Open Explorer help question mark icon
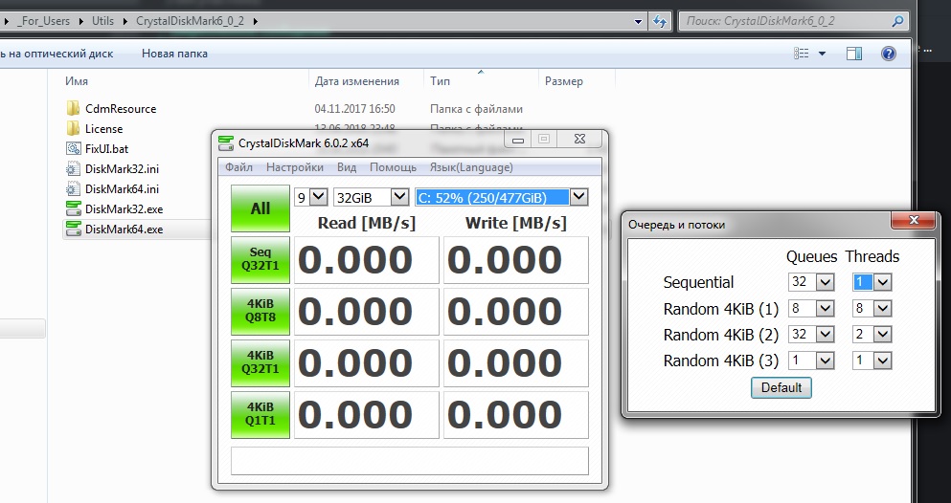The width and height of the screenshot is (951, 503). coord(888,54)
